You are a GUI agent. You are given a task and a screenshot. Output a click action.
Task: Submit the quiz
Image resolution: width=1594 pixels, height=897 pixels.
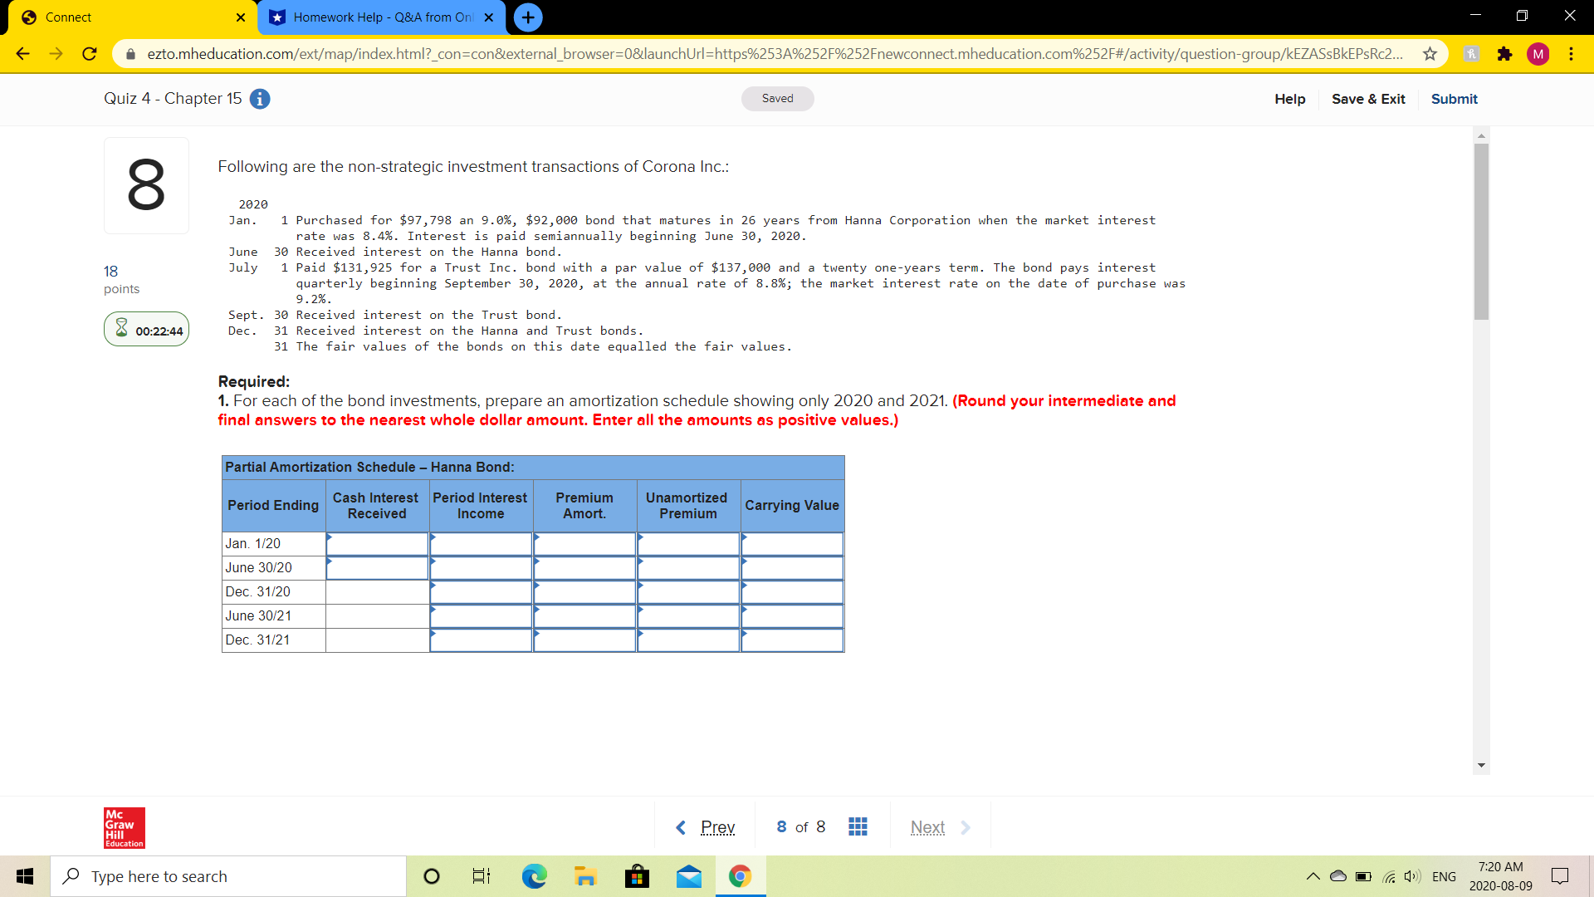pyautogui.click(x=1454, y=99)
